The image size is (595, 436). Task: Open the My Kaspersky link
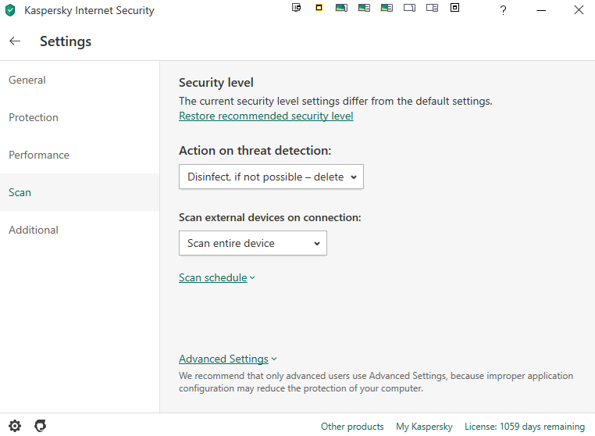coord(424,427)
